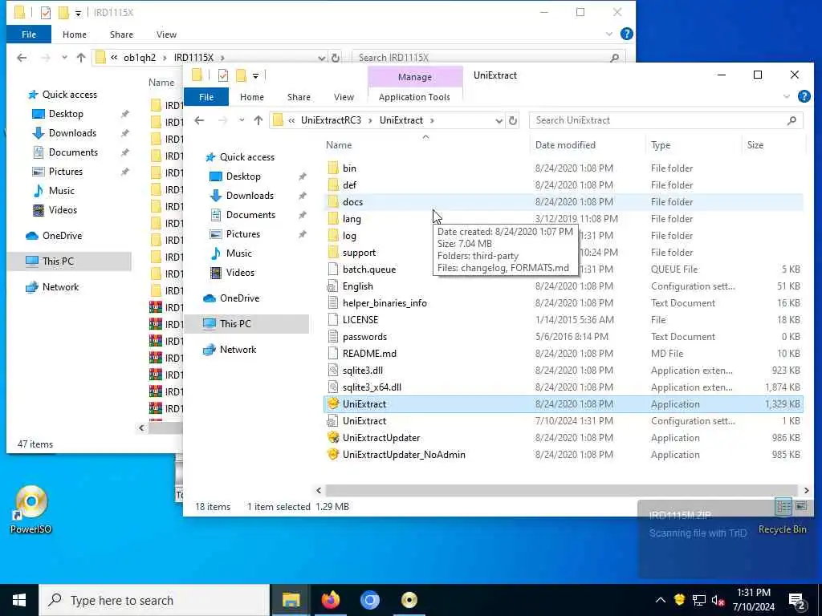Open Help in UniExtract window

[x=804, y=96]
